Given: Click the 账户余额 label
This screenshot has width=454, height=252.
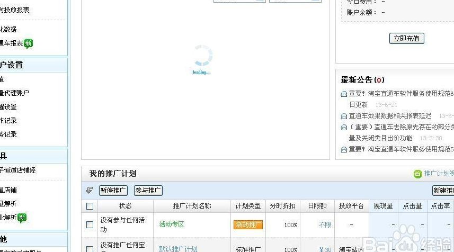Looking at the screenshot, I should coord(362,12).
